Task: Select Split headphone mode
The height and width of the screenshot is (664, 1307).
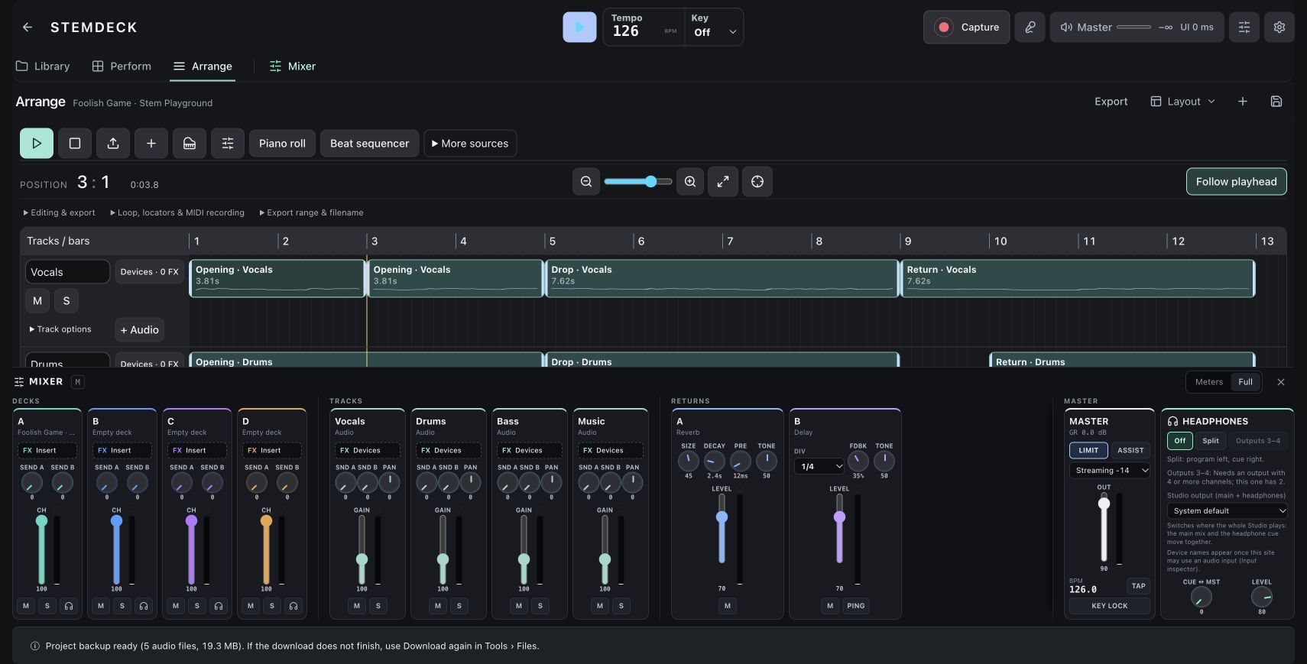Action: [x=1211, y=441]
